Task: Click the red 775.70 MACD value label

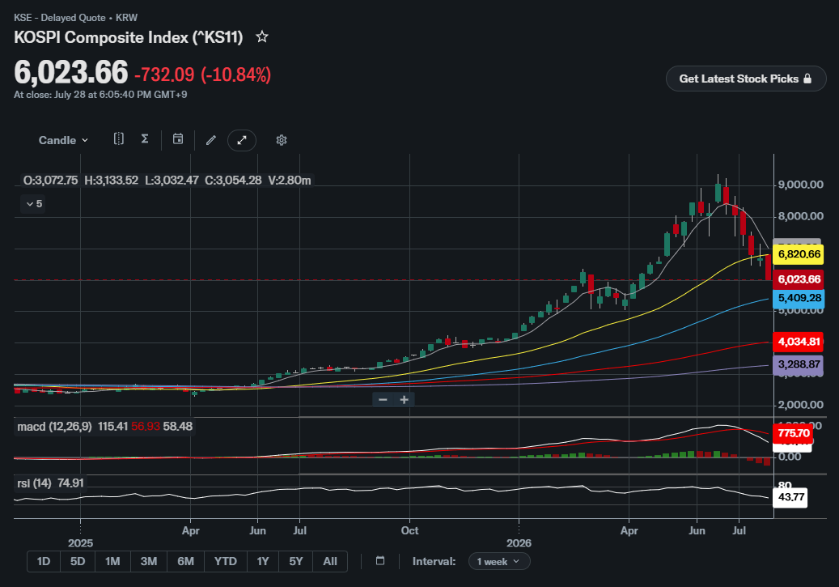Action: pyautogui.click(x=794, y=432)
